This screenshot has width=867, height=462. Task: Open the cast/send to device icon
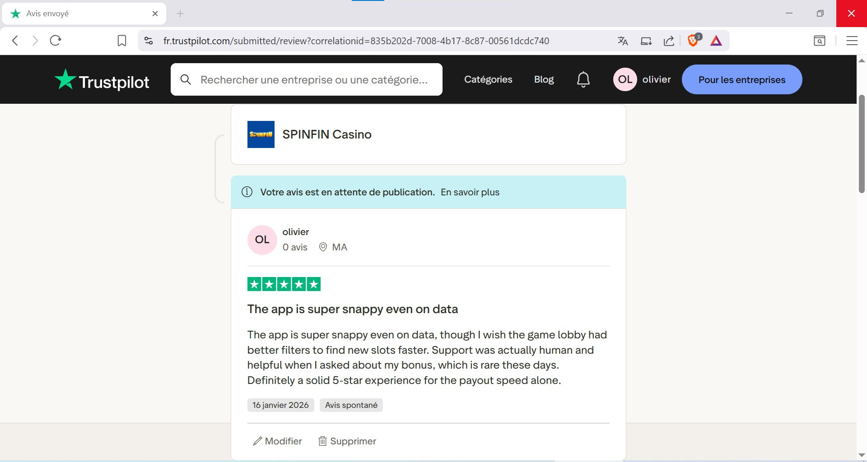[646, 41]
